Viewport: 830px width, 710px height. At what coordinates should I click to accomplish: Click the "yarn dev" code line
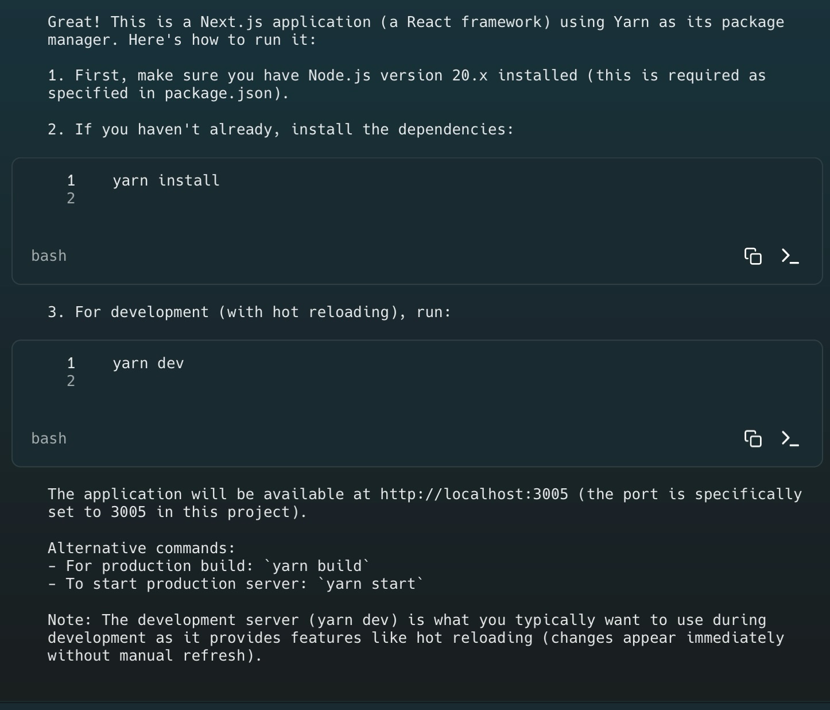[148, 364]
